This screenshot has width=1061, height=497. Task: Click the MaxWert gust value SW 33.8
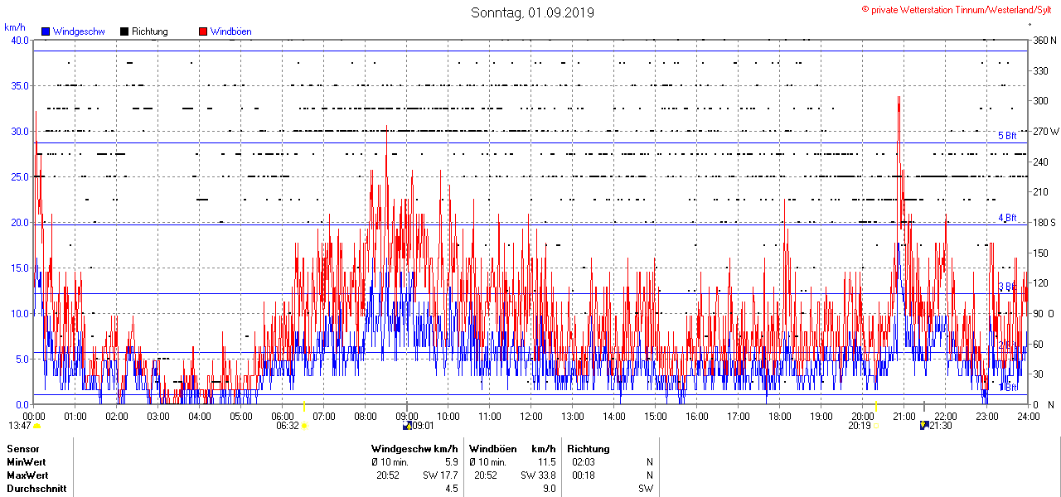(x=538, y=475)
